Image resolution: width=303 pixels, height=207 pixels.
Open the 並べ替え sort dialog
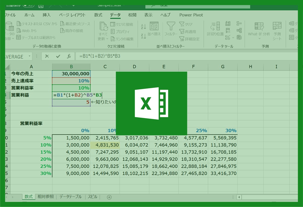pos(154,29)
